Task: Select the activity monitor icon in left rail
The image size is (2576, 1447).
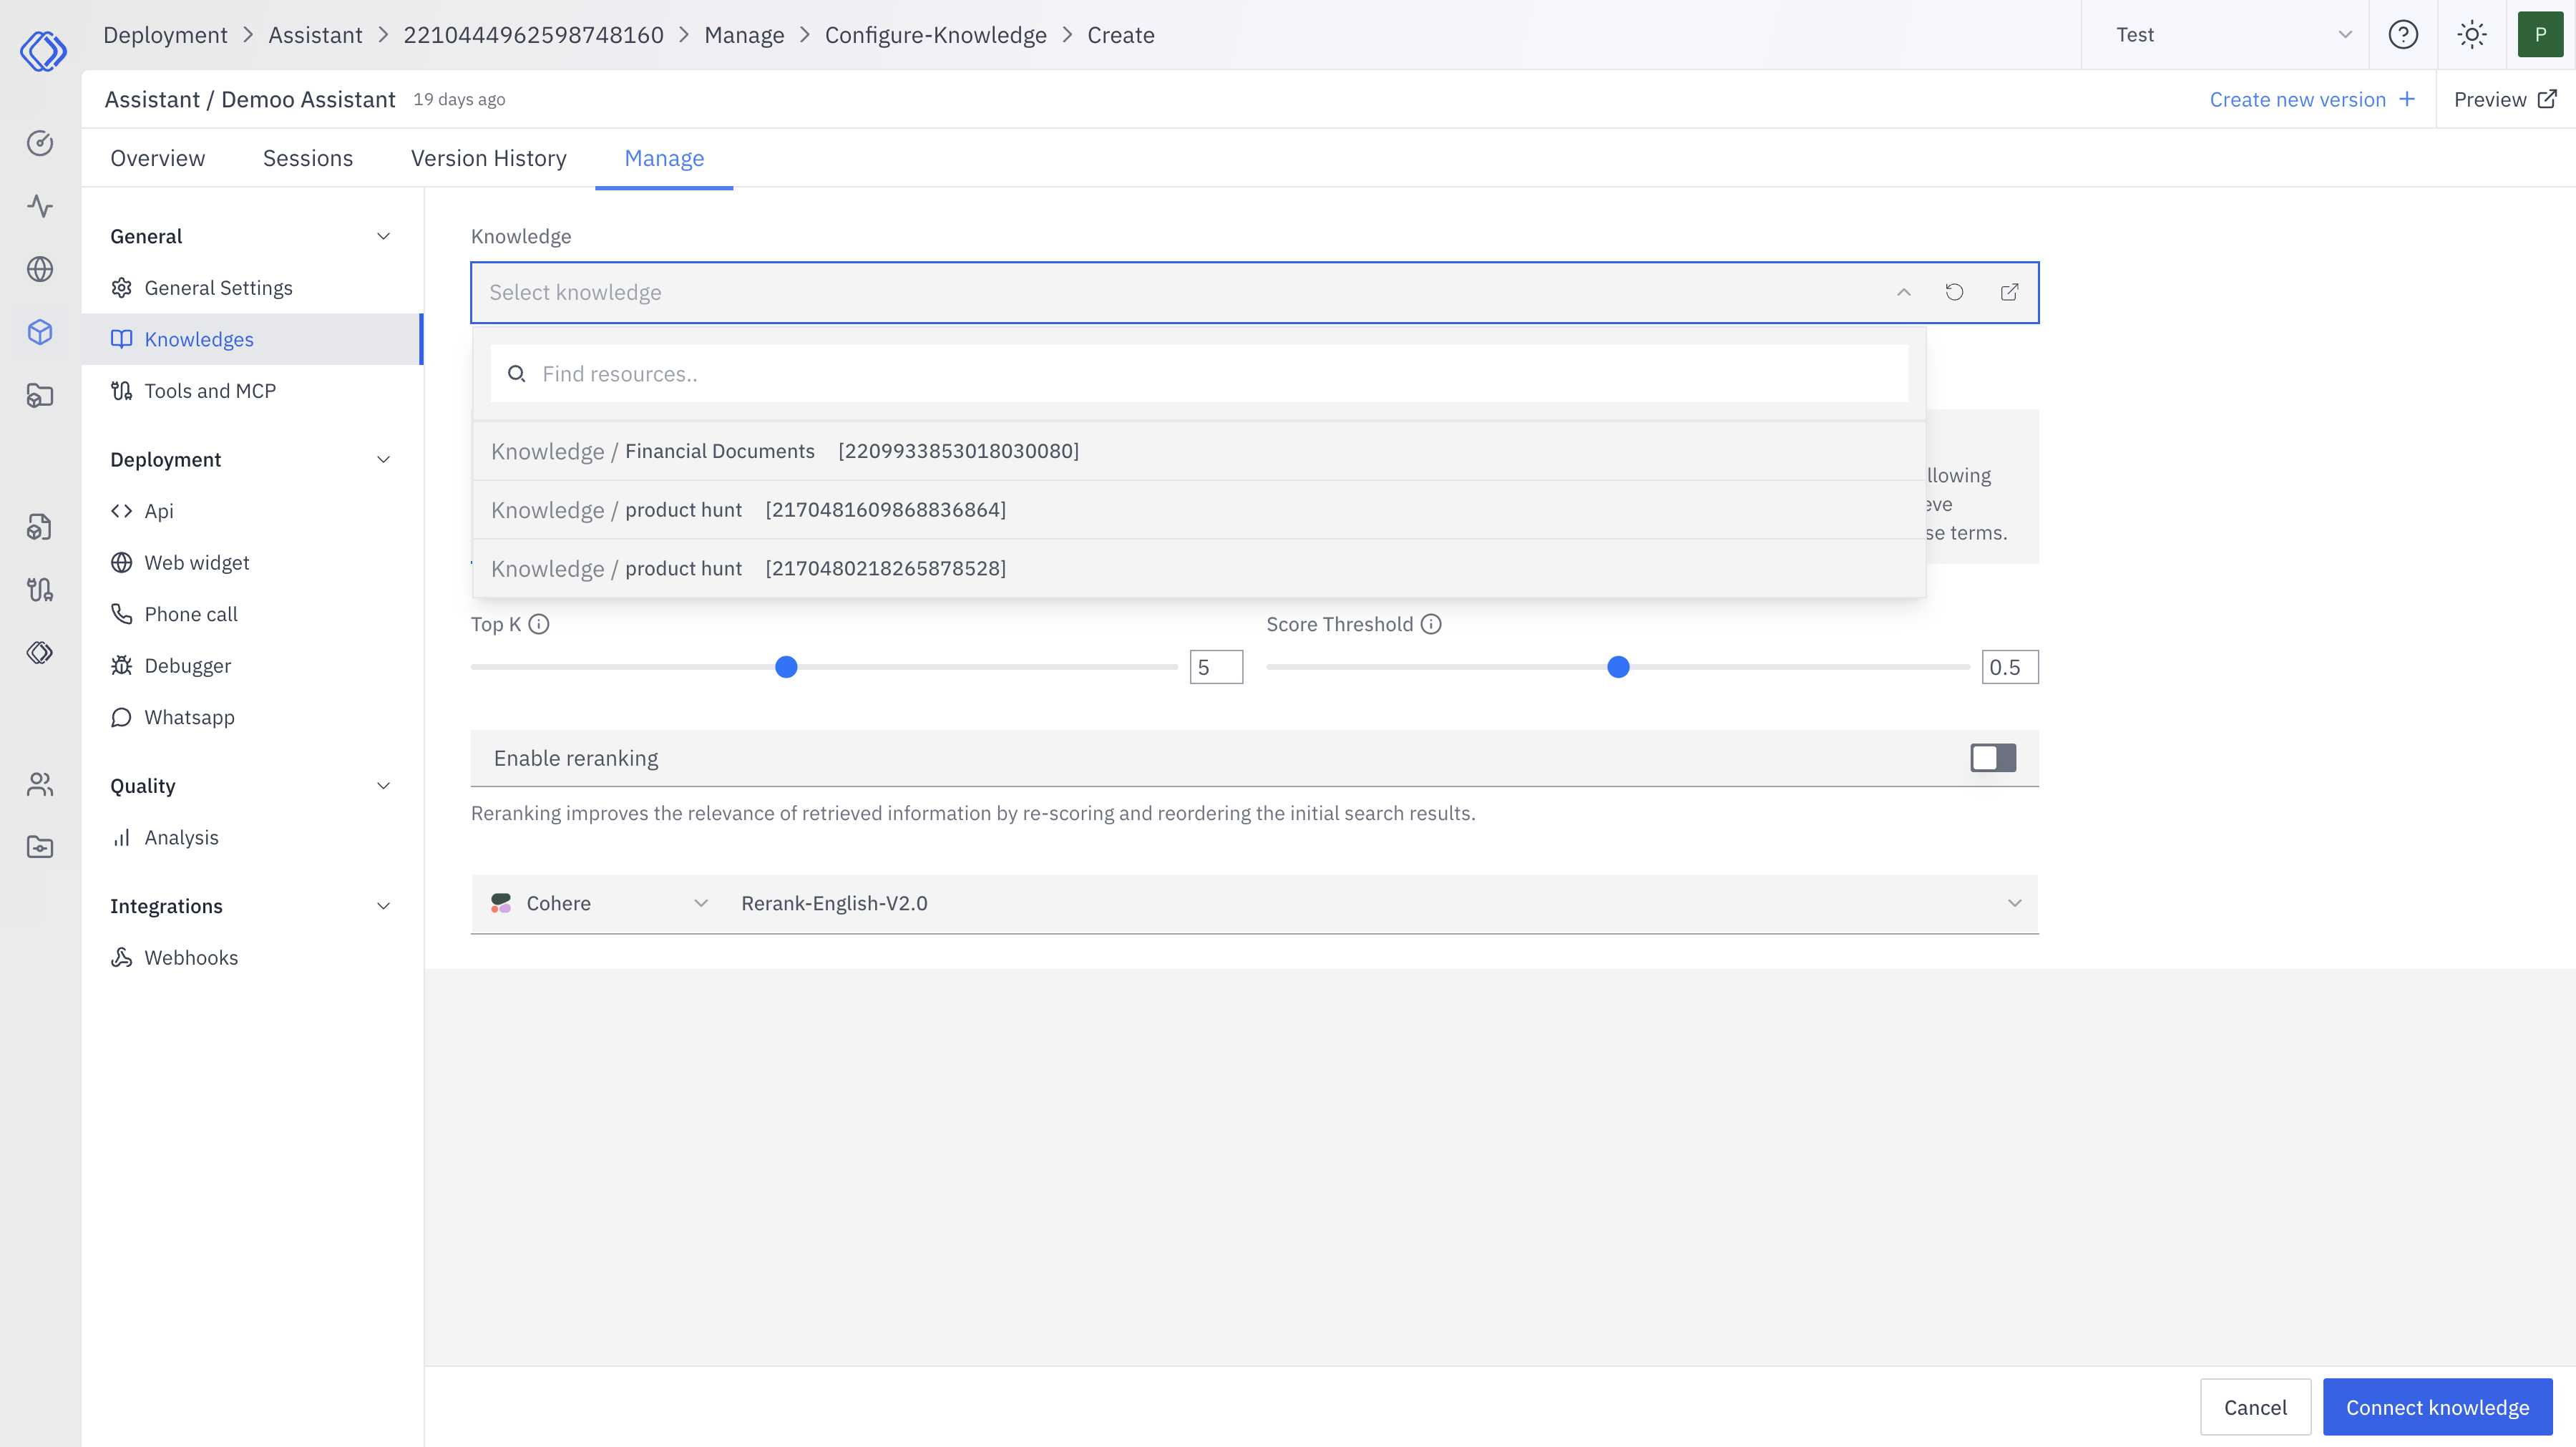Action: click(x=40, y=207)
